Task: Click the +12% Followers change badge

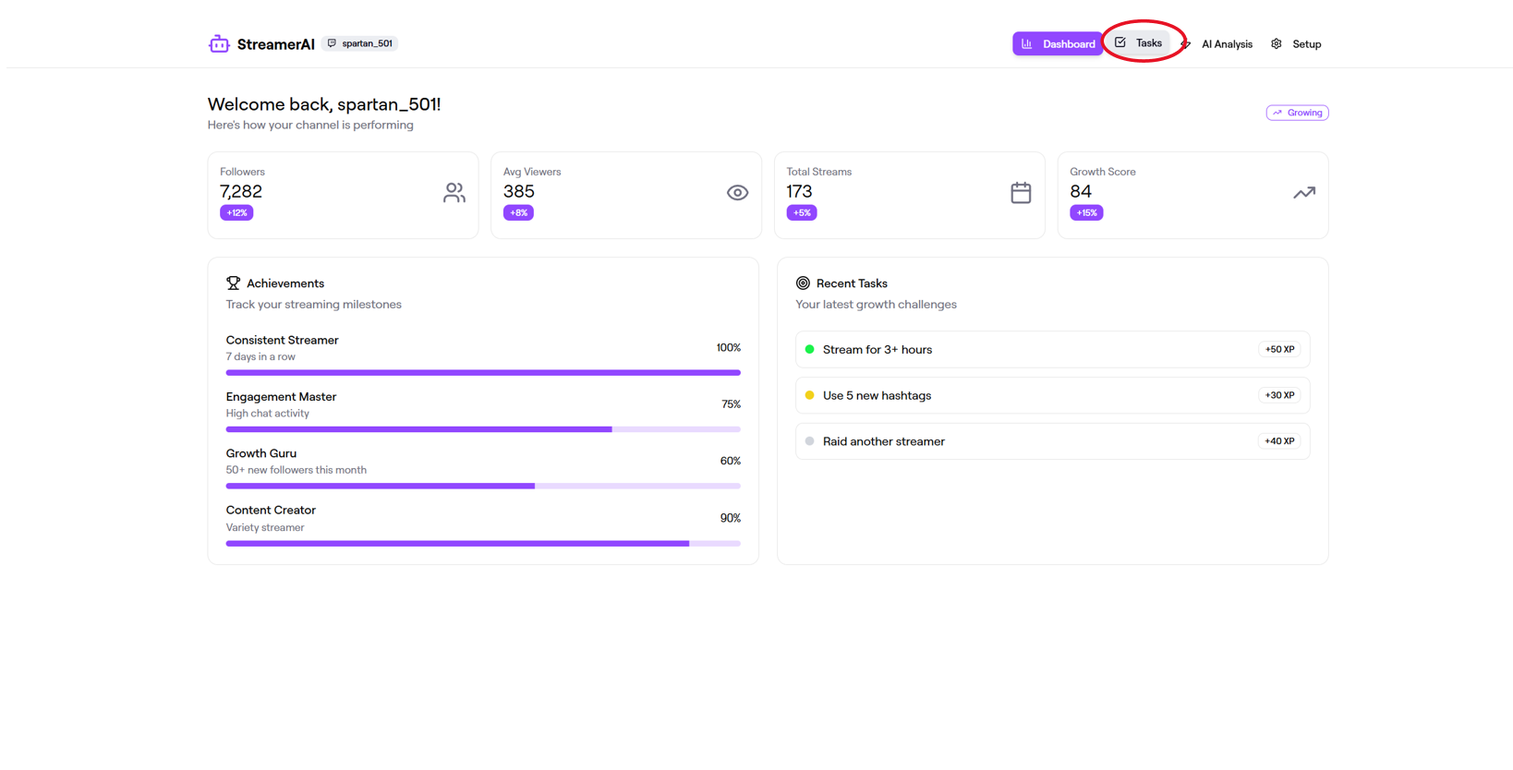Action: pyautogui.click(x=236, y=212)
